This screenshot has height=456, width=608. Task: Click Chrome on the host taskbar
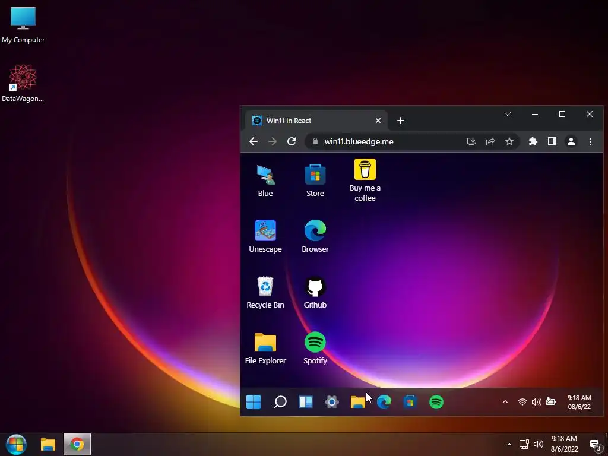click(77, 444)
